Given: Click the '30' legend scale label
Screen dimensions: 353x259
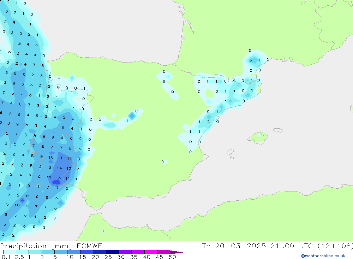Looking at the screenshot, I should (121, 257).
